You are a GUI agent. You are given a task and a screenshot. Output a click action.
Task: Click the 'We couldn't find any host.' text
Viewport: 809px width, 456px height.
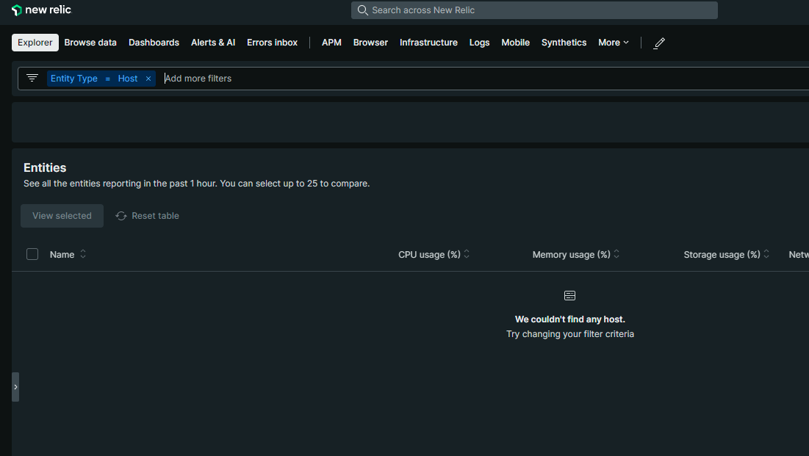[x=569, y=319]
